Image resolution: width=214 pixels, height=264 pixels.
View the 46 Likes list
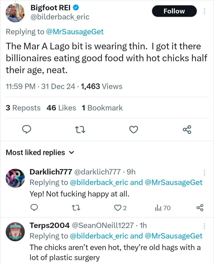(61, 108)
